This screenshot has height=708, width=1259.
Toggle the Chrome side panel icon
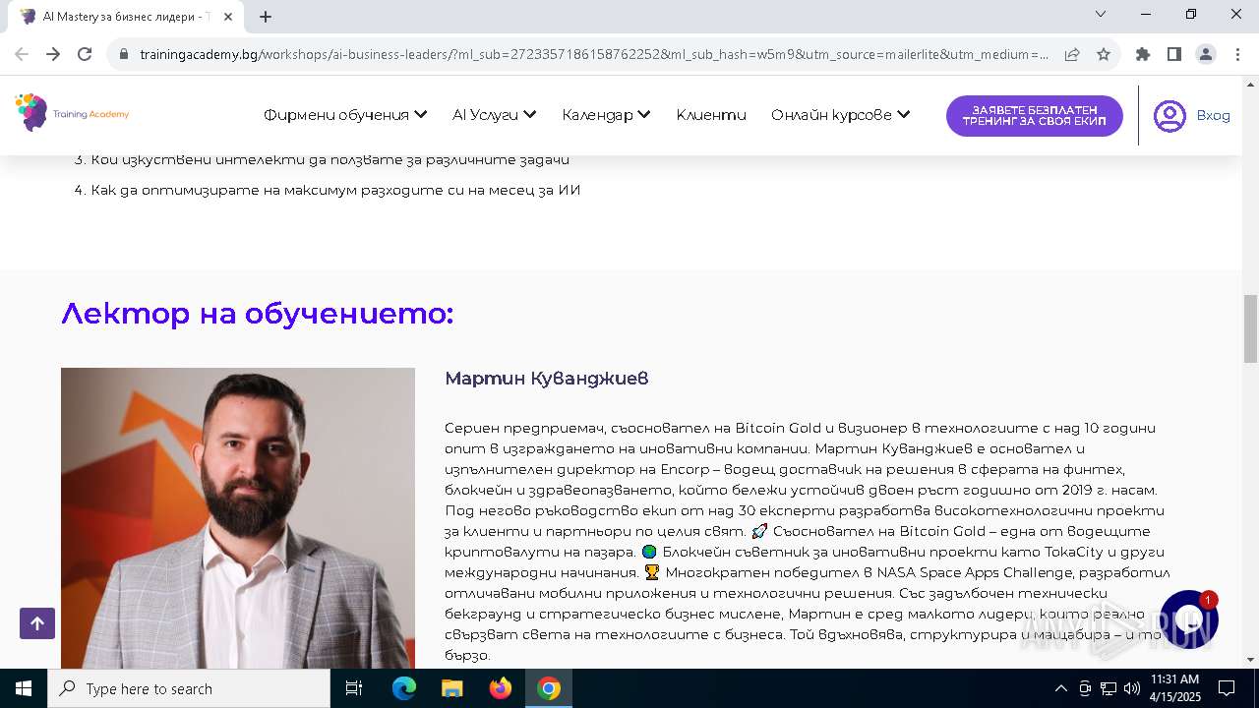(x=1174, y=54)
